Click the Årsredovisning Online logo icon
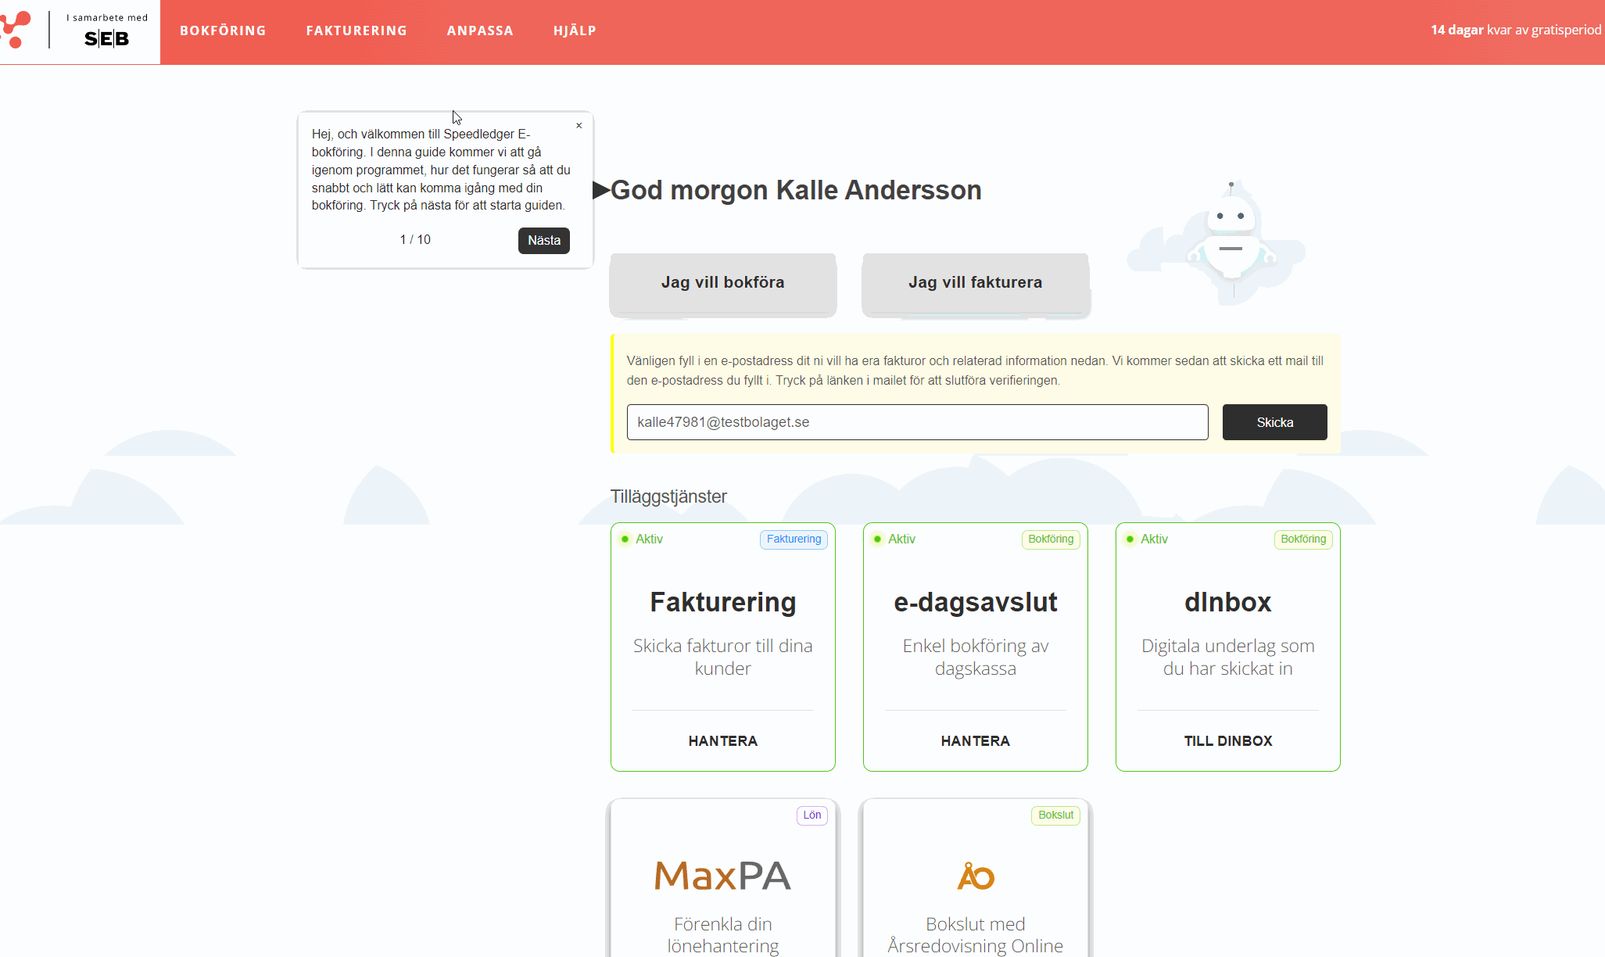The image size is (1605, 957). pyautogui.click(x=976, y=876)
